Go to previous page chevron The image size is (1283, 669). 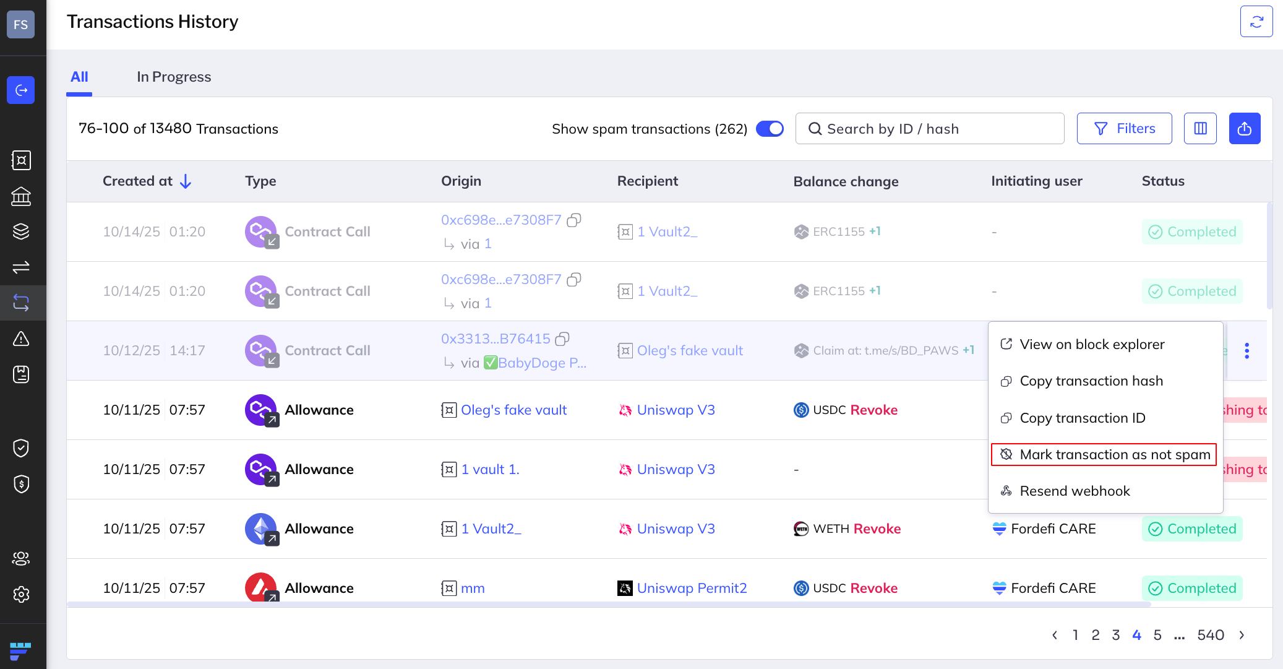1055,635
